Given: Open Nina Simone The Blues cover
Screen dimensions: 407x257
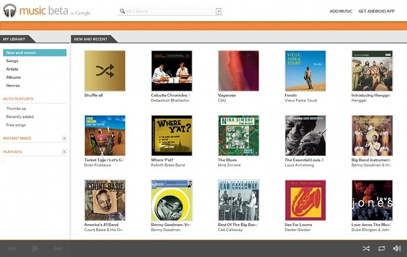Looking at the screenshot, I should 238,136.
